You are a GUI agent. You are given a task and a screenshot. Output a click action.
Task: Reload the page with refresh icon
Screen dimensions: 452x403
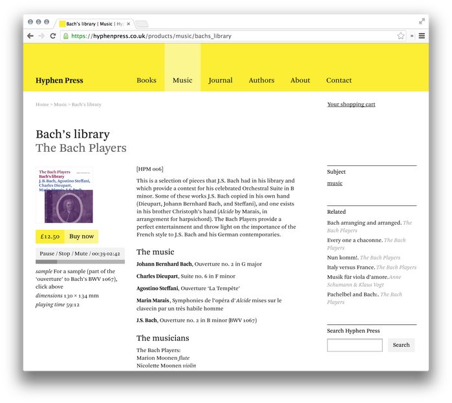[x=53, y=36]
